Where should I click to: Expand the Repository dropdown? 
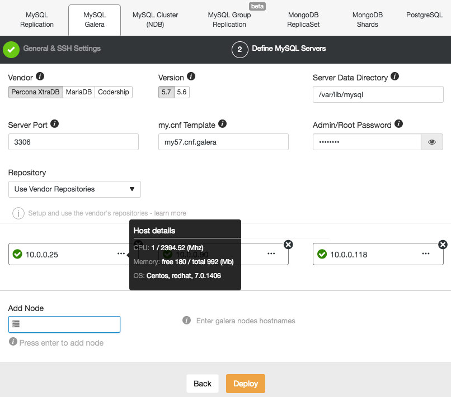(x=74, y=189)
